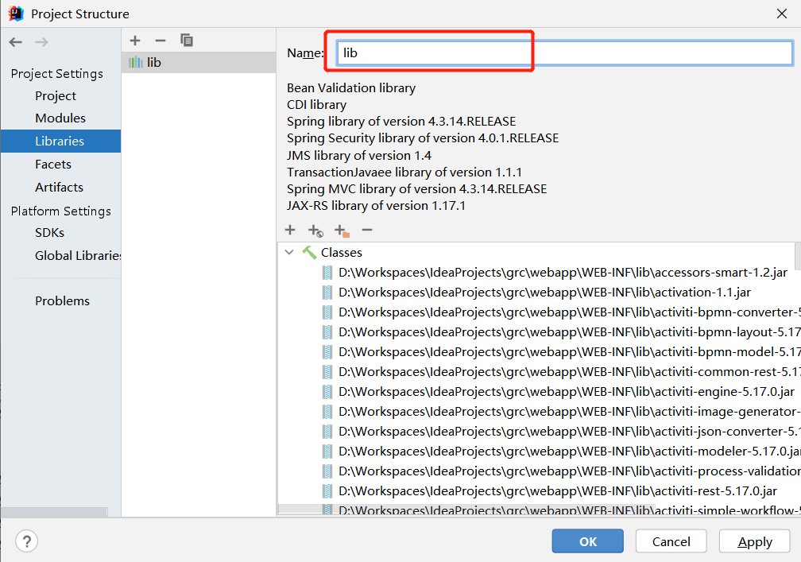Dismiss dialog with Cancel button
Image resolution: width=801 pixels, height=562 pixels.
[671, 541]
